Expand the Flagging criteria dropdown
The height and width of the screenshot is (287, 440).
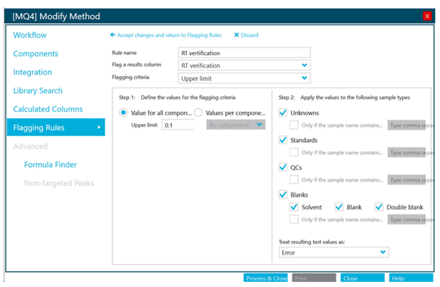pyautogui.click(x=304, y=78)
